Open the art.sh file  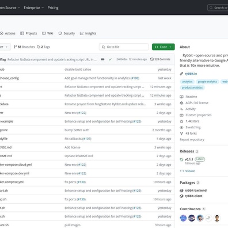click(4, 191)
